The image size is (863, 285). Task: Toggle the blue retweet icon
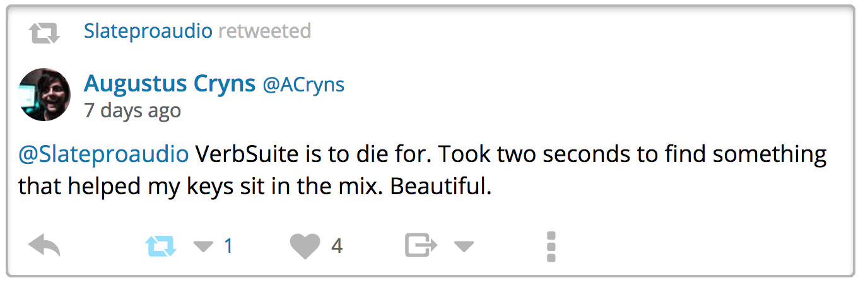pos(161,246)
